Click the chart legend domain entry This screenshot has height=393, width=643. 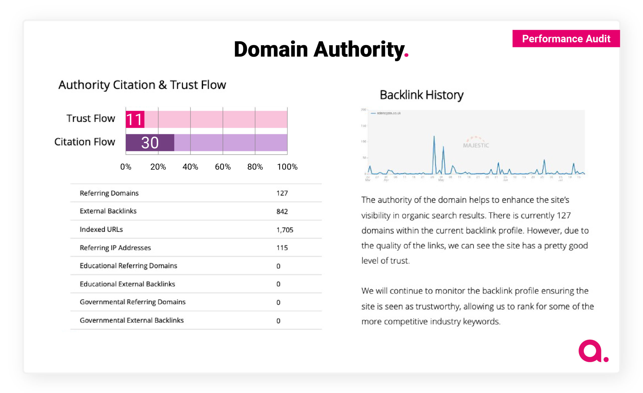(386, 113)
